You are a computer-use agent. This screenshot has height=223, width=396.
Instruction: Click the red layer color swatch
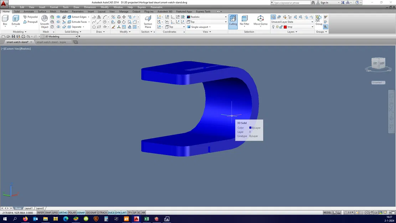tap(285, 27)
